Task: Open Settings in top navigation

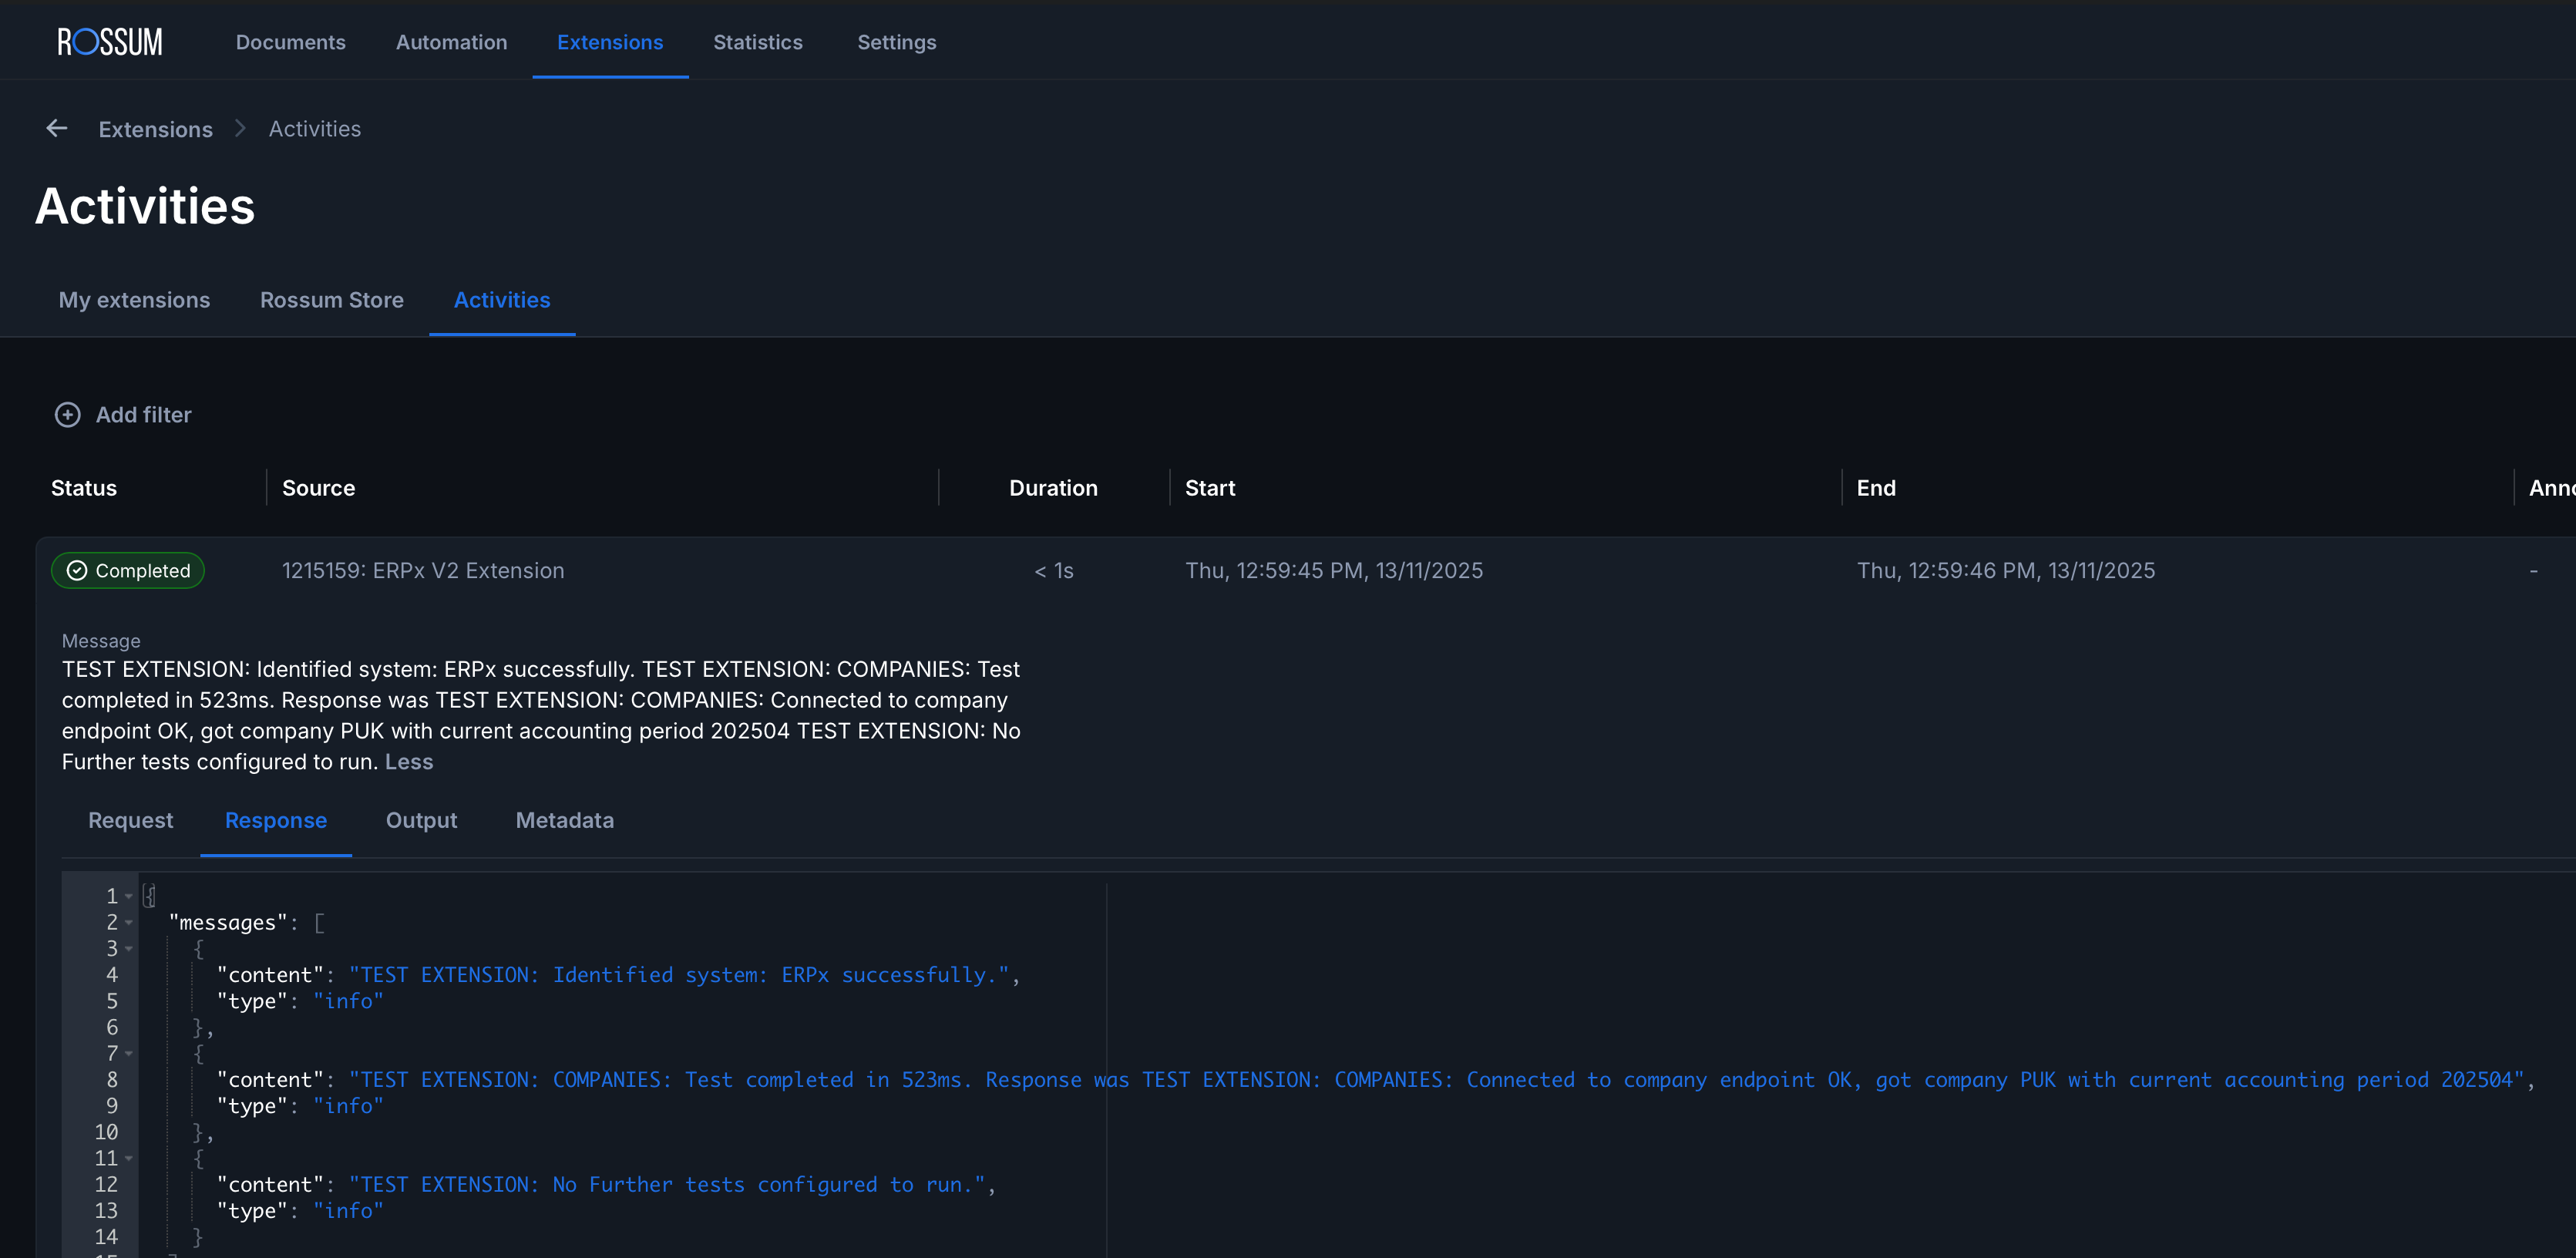Action: tap(896, 42)
